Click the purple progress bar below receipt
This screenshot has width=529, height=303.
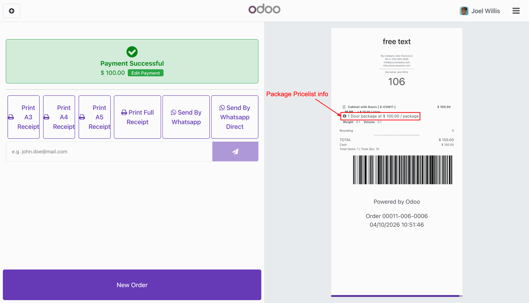395,296
